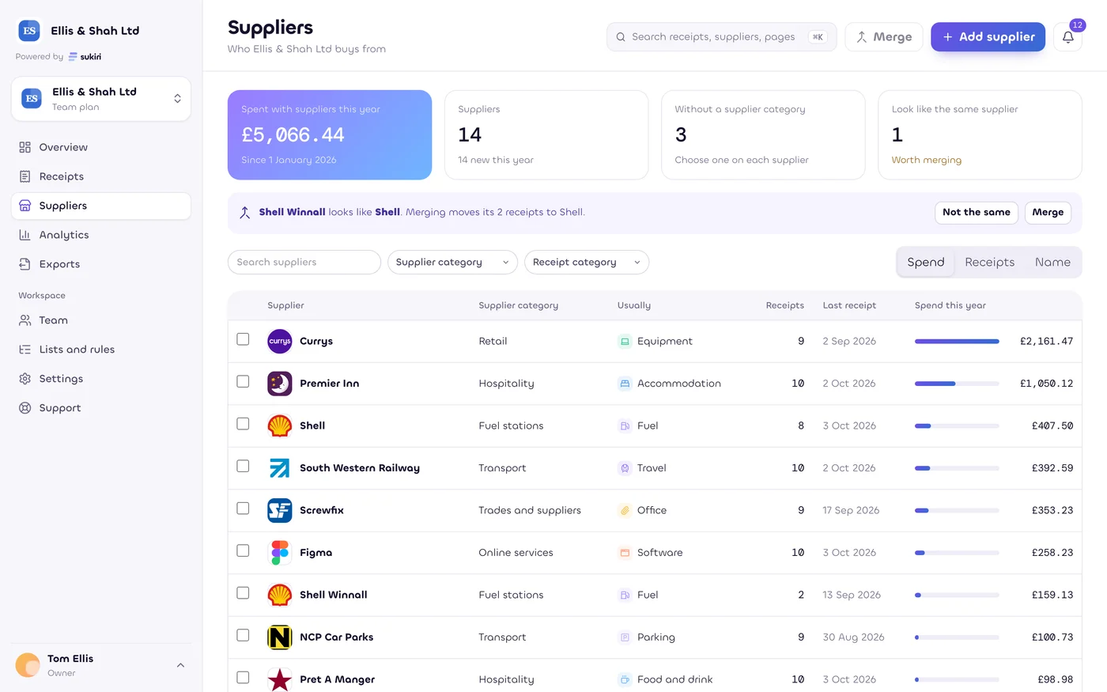Screen dimensions: 1107x692
Task: Click the Travel icon in South Western Railway row
Action: pyautogui.click(x=625, y=468)
